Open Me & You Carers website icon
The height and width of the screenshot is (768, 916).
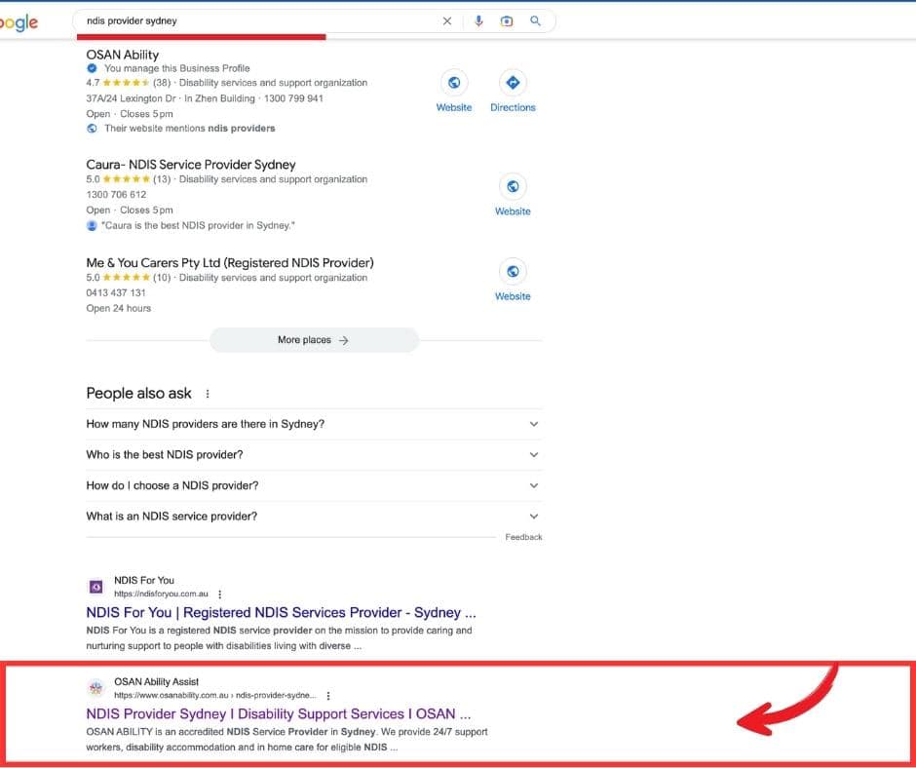[x=513, y=271]
